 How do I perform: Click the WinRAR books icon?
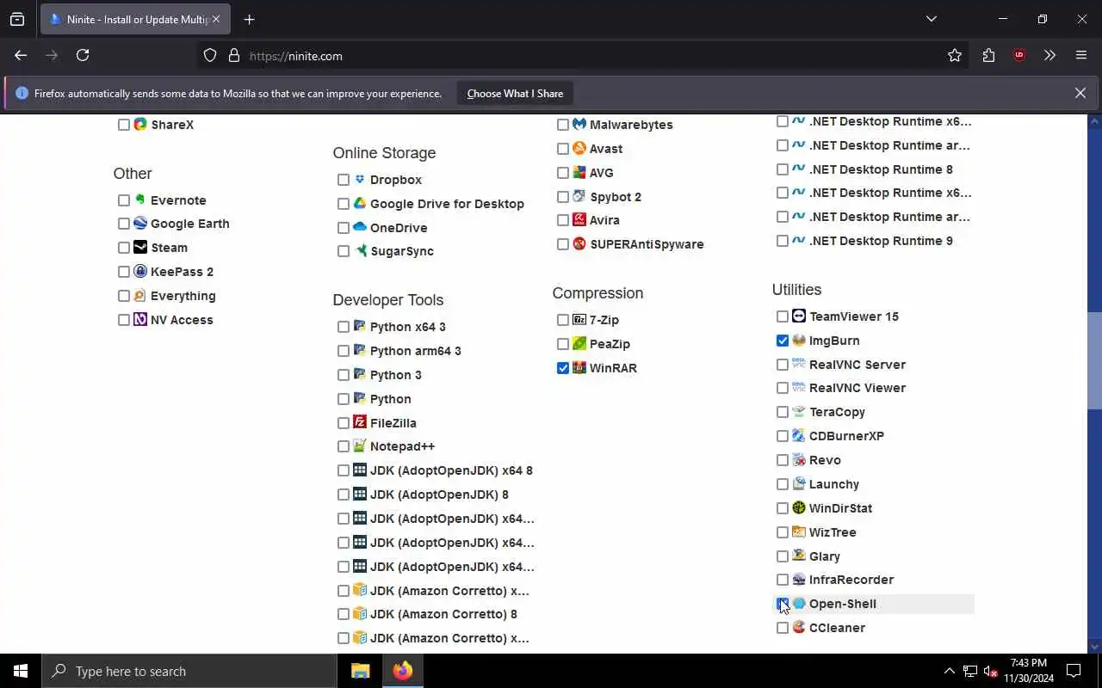579,368
